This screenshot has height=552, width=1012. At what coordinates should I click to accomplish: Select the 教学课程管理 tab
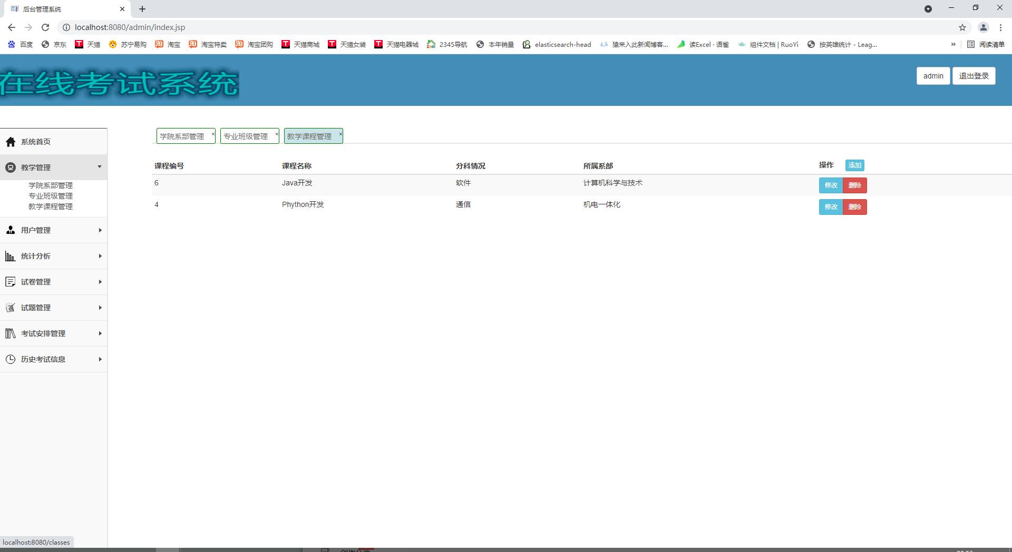309,136
